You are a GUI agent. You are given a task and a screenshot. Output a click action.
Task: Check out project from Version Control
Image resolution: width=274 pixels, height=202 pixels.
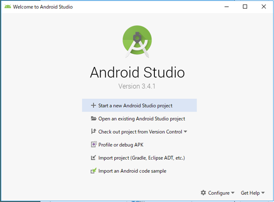(139, 131)
